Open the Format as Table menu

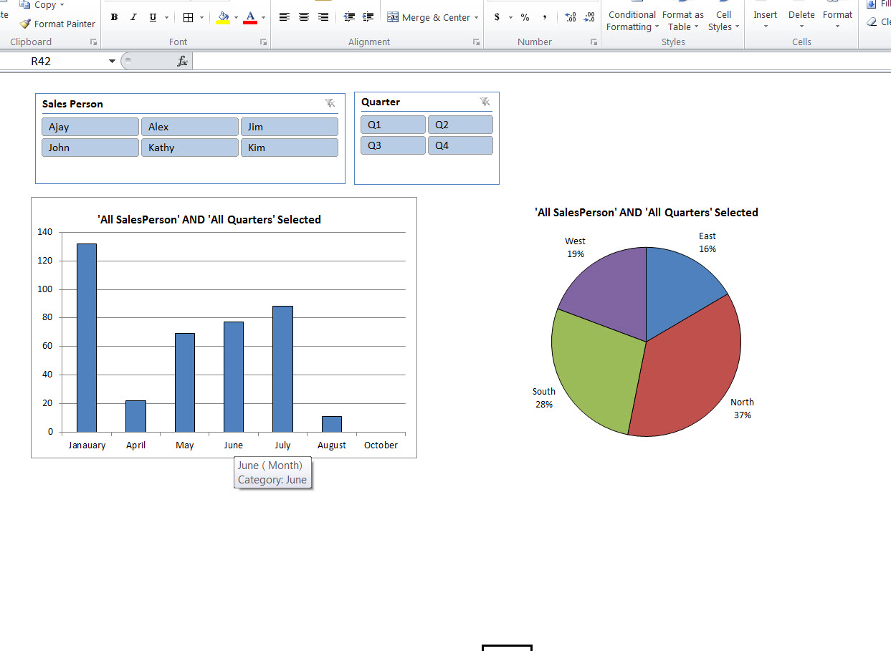pyautogui.click(x=682, y=21)
